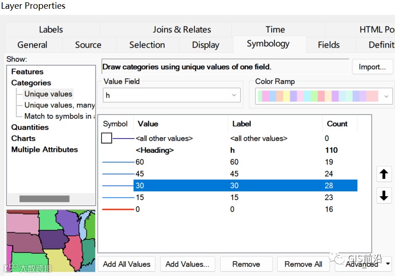Viewport: 395px width, 276px height.
Task: Click the red line symbol for value 0
Action: click(x=118, y=209)
